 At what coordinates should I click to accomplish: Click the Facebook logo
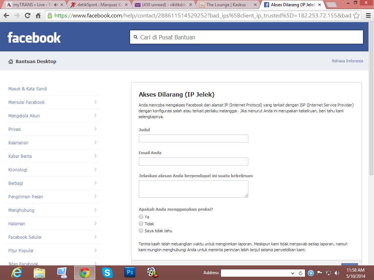[34, 38]
